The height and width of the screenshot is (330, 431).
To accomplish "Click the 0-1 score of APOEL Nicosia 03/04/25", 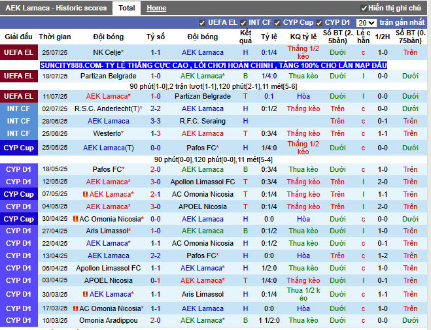I will (x=155, y=280).
